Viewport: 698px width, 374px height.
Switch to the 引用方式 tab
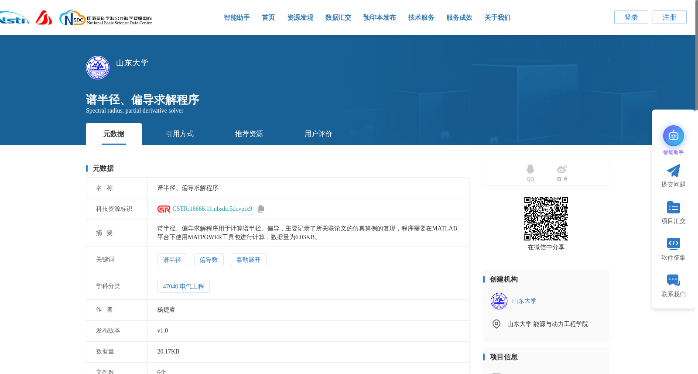(180, 134)
